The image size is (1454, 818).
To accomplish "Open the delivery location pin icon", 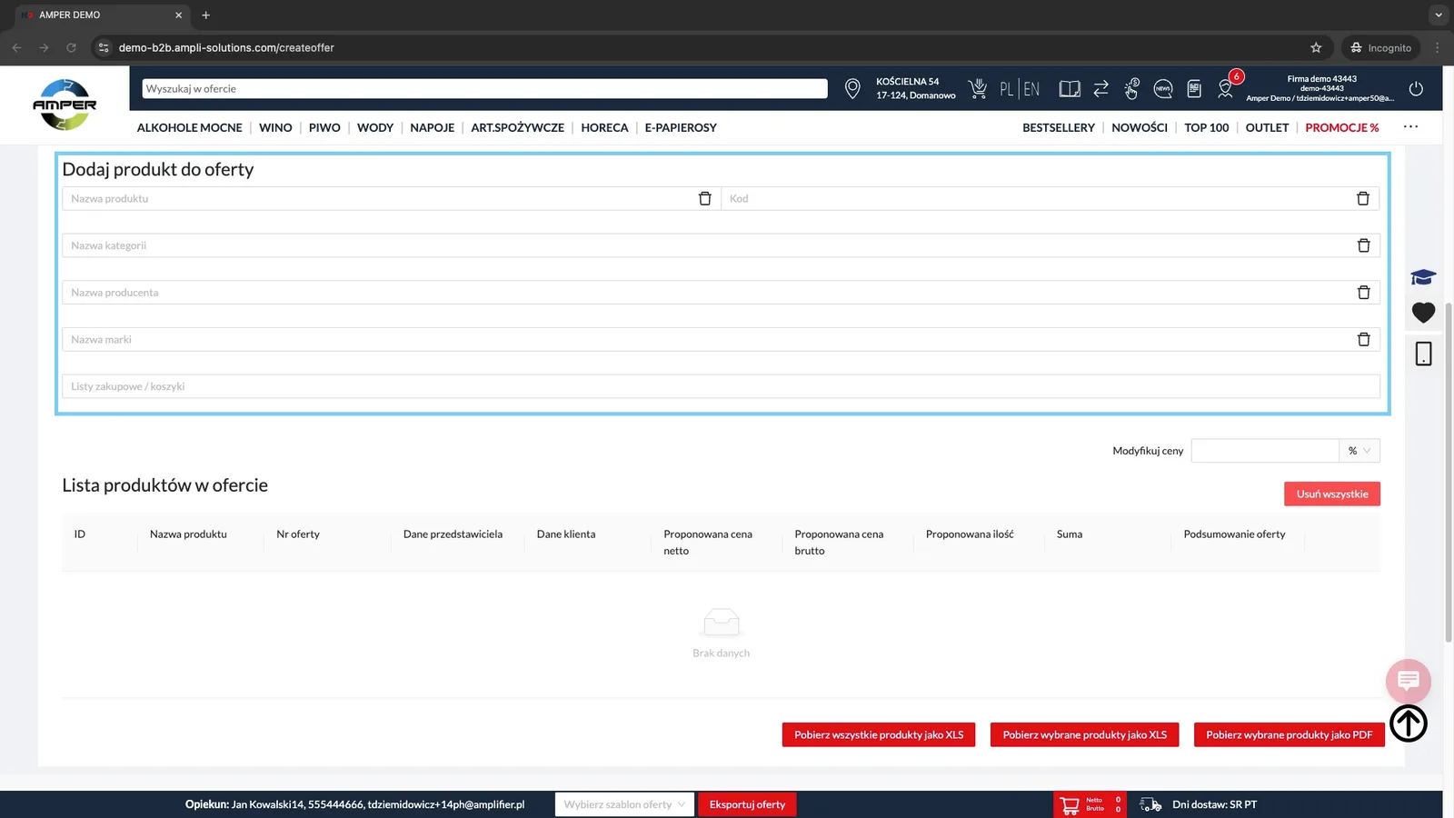I will pyautogui.click(x=852, y=88).
